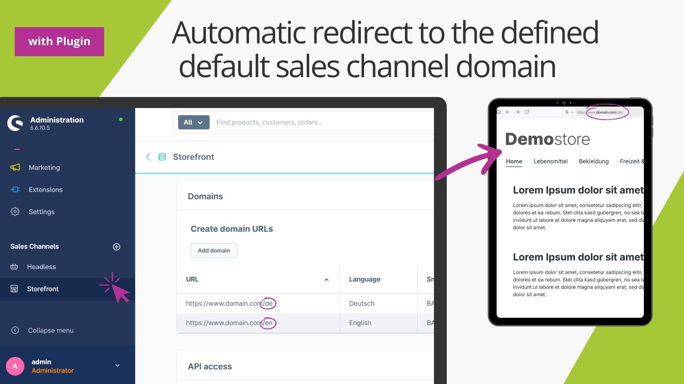
Task: Click Sales Channels section heading
Action: coord(35,246)
